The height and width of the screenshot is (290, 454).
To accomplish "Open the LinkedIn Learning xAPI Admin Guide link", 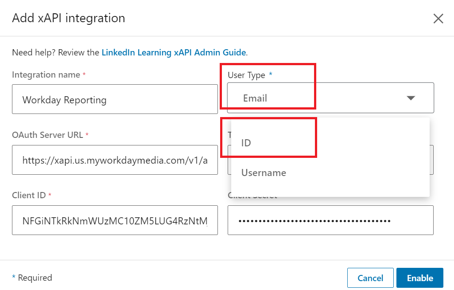I will tap(174, 52).
